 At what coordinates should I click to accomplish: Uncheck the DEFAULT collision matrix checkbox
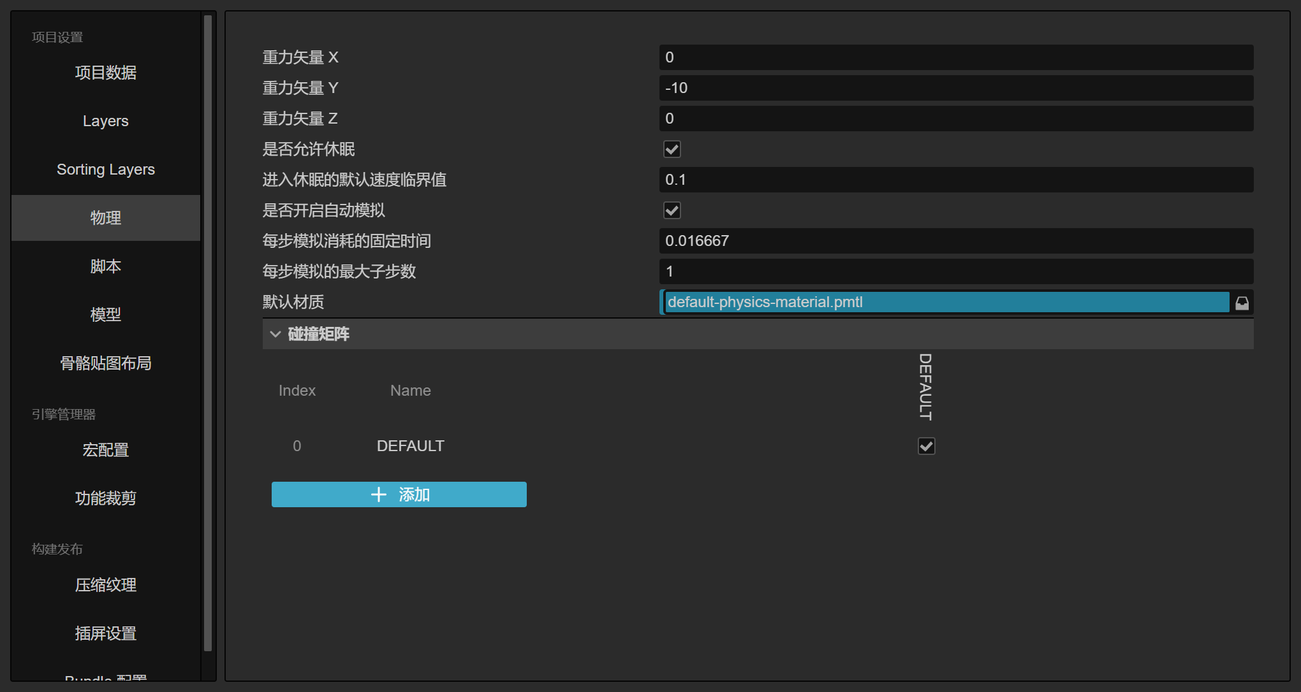click(x=926, y=446)
